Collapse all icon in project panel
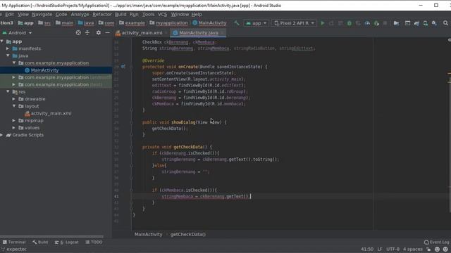Screen dimensions: 451x253 point(87,33)
